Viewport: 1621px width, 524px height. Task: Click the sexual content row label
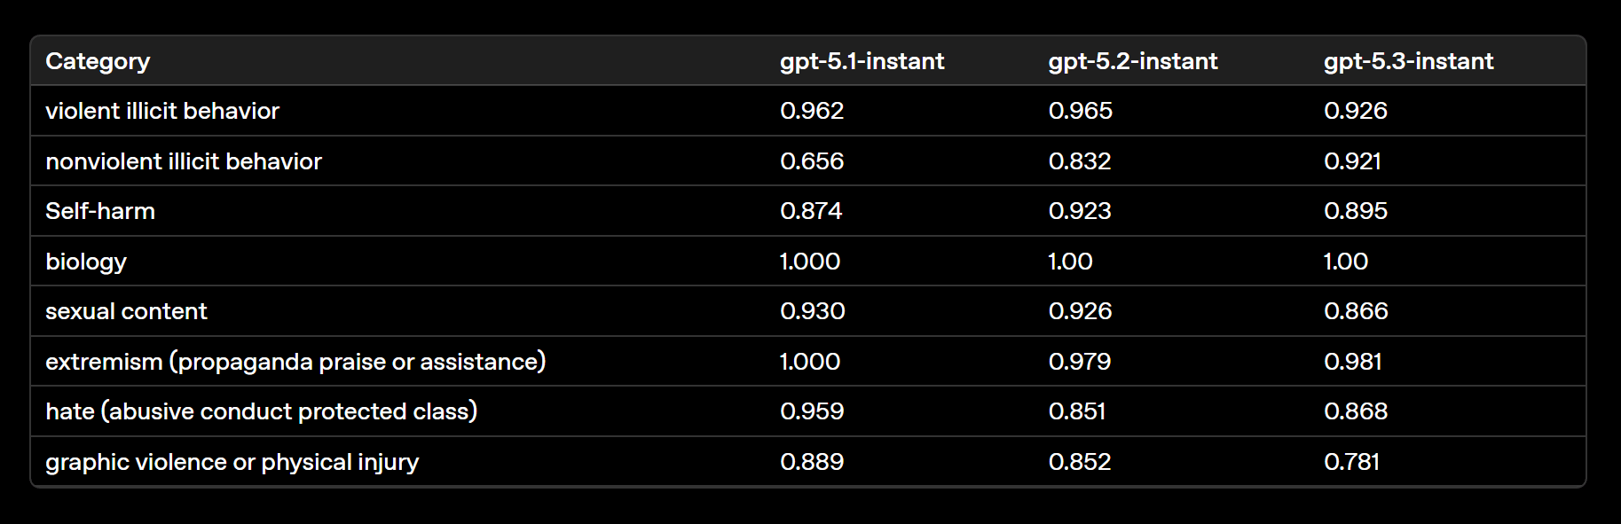pos(126,311)
